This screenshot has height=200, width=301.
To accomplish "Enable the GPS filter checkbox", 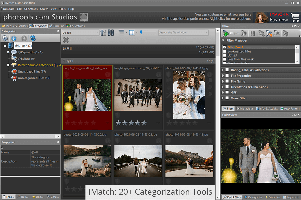I will click(227, 92).
